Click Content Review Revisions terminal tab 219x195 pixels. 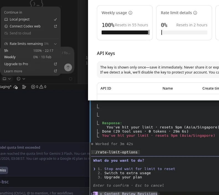[131, 193]
